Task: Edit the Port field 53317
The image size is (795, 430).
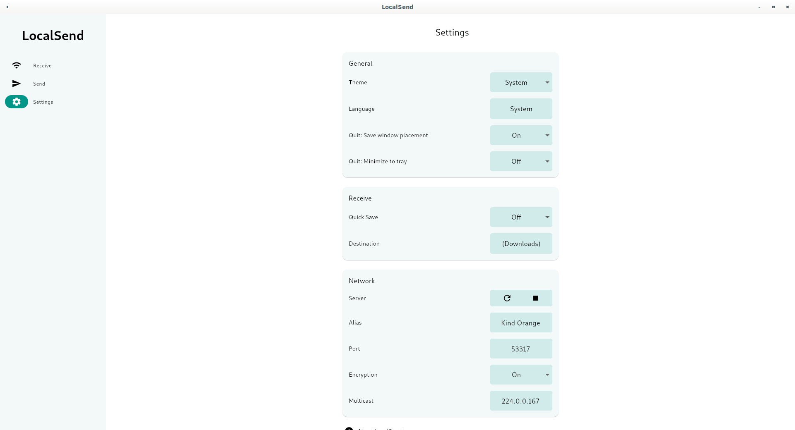Action: (x=521, y=349)
